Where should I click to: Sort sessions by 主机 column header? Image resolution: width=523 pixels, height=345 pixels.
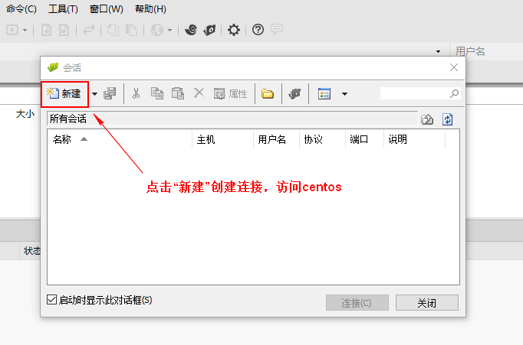tap(206, 139)
